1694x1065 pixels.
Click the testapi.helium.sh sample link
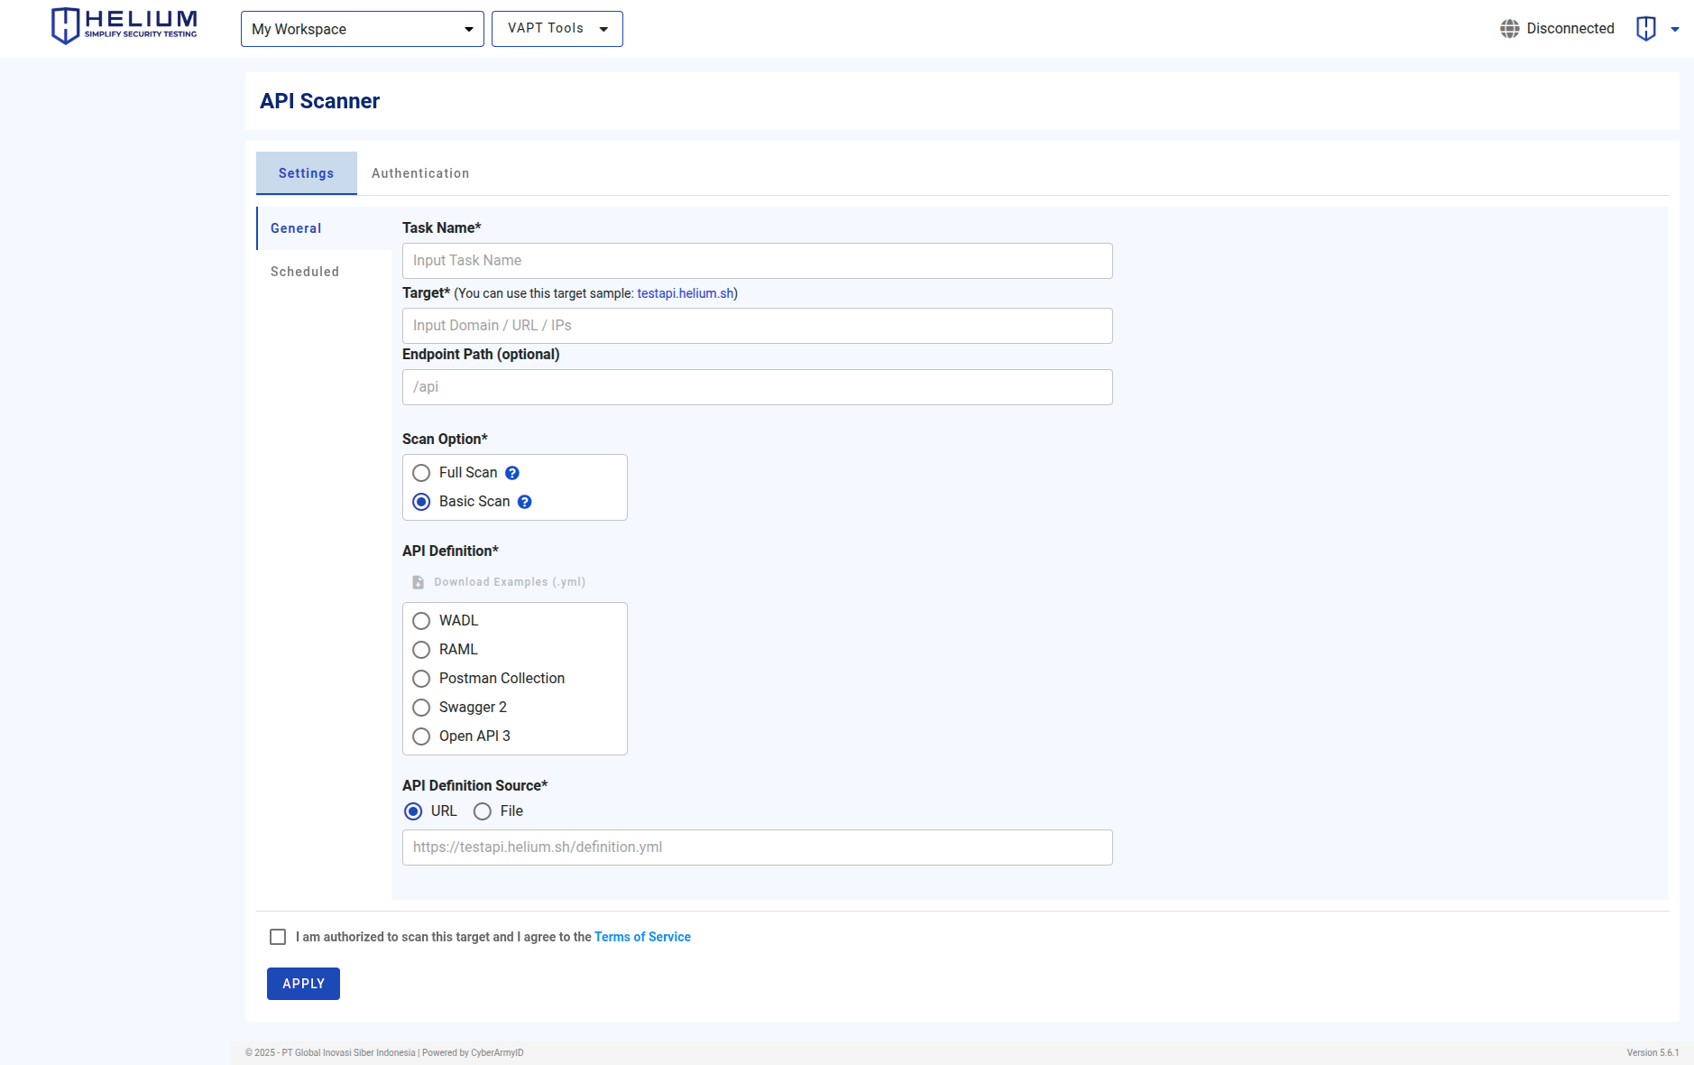[x=685, y=292]
